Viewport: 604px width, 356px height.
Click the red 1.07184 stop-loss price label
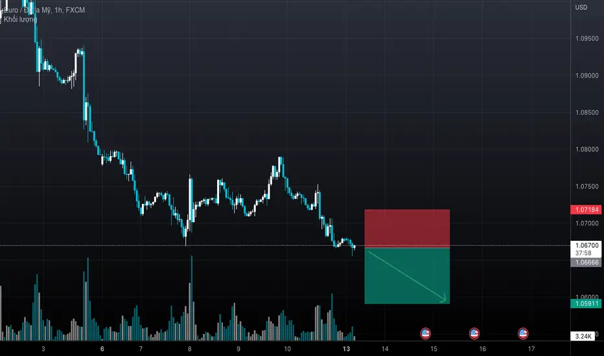[x=586, y=210]
